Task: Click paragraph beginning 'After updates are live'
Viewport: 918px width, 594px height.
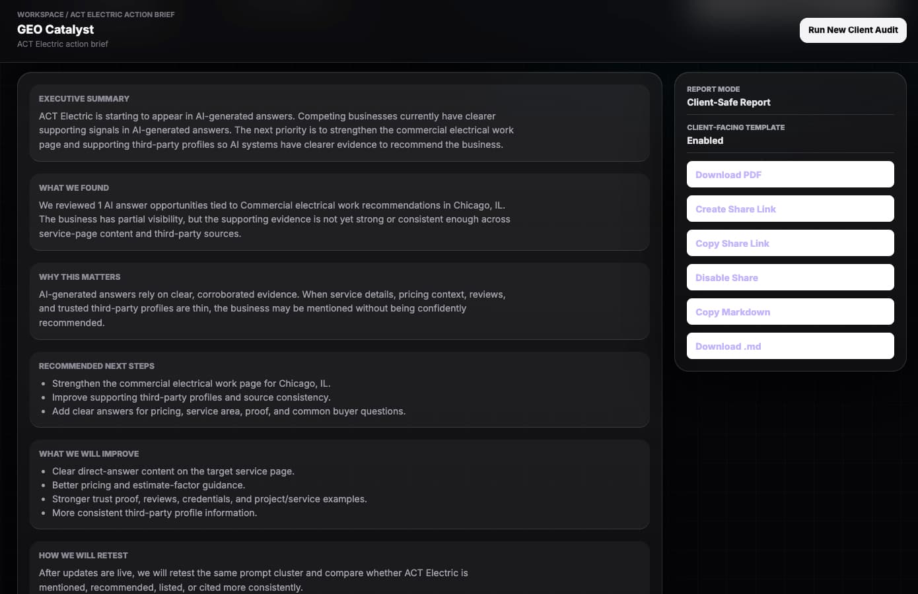Action: click(x=254, y=580)
